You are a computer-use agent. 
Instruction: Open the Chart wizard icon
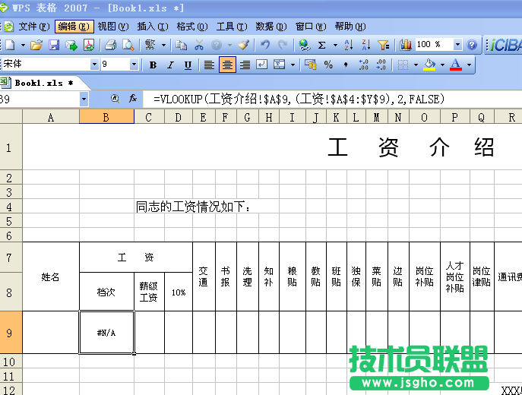[406, 45]
